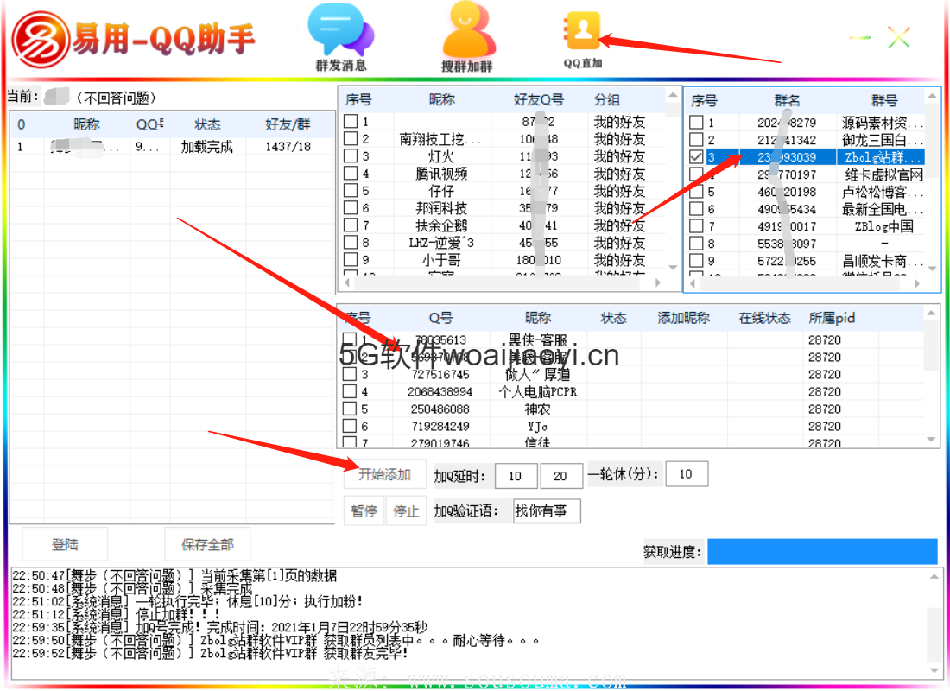This screenshot has height=691, width=950.
Task: Click scroll-up arrow of friend list
Action: (673, 95)
